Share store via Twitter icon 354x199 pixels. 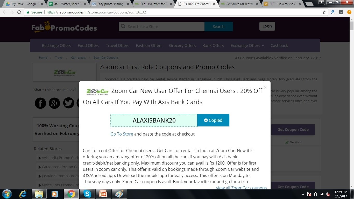point(69,103)
